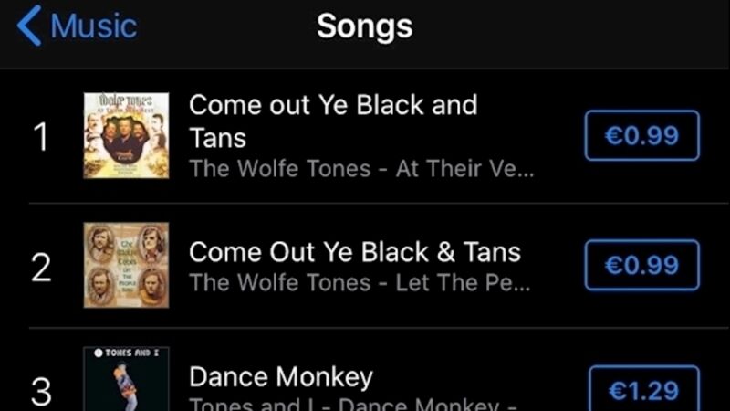
Task: Tap the word Tans in the first title
Action: [217, 139]
